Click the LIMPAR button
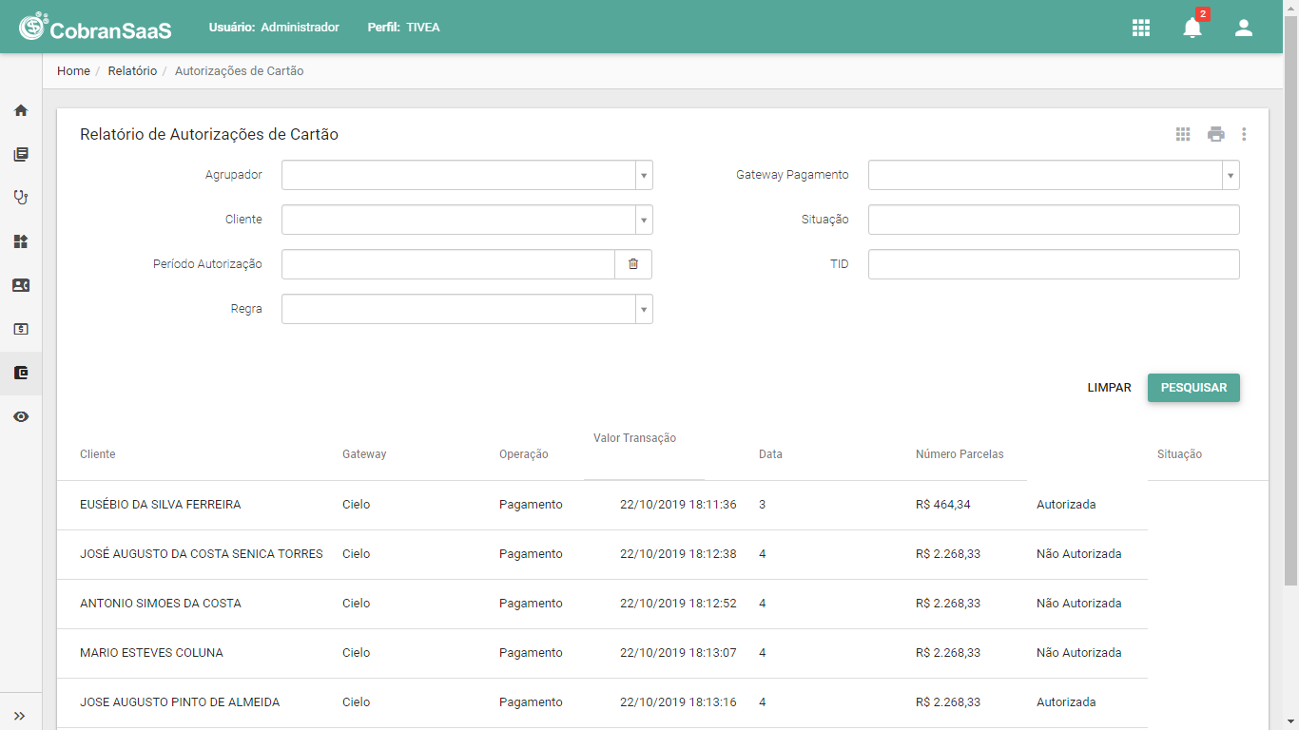 click(x=1110, y=388)
